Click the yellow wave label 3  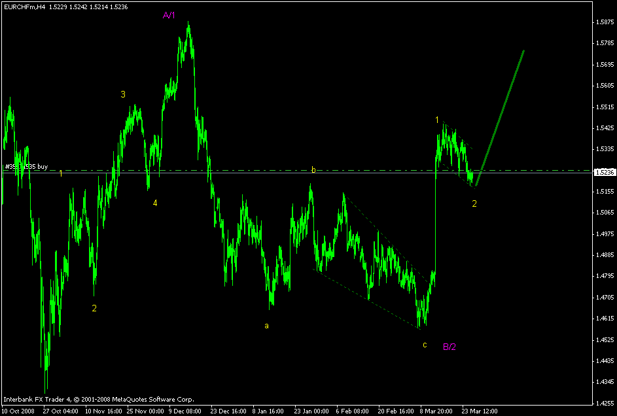[x=122, y=95]
